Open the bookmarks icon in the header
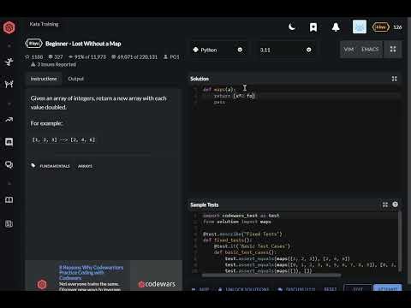 click(313, 27)
